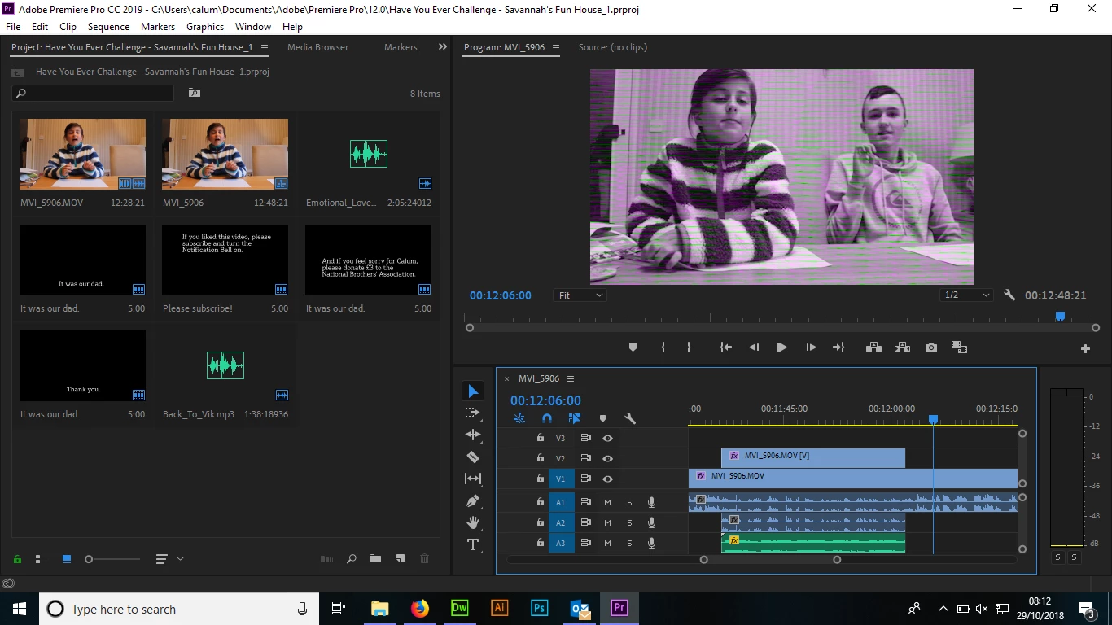Click the Add Marker button in Program monitor
Image resolution: width=1112 pixels, height=625 pixels.
click(x=633, y=347)
